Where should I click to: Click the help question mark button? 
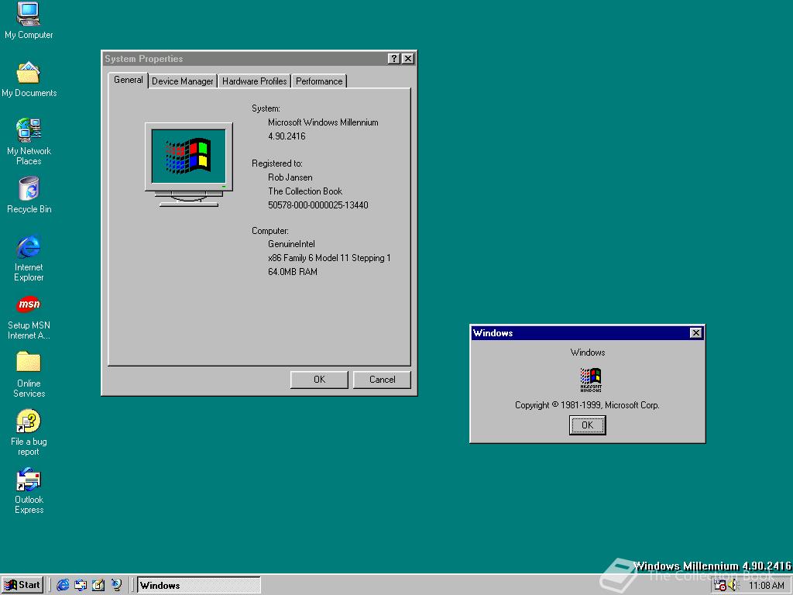pos(393,59)
